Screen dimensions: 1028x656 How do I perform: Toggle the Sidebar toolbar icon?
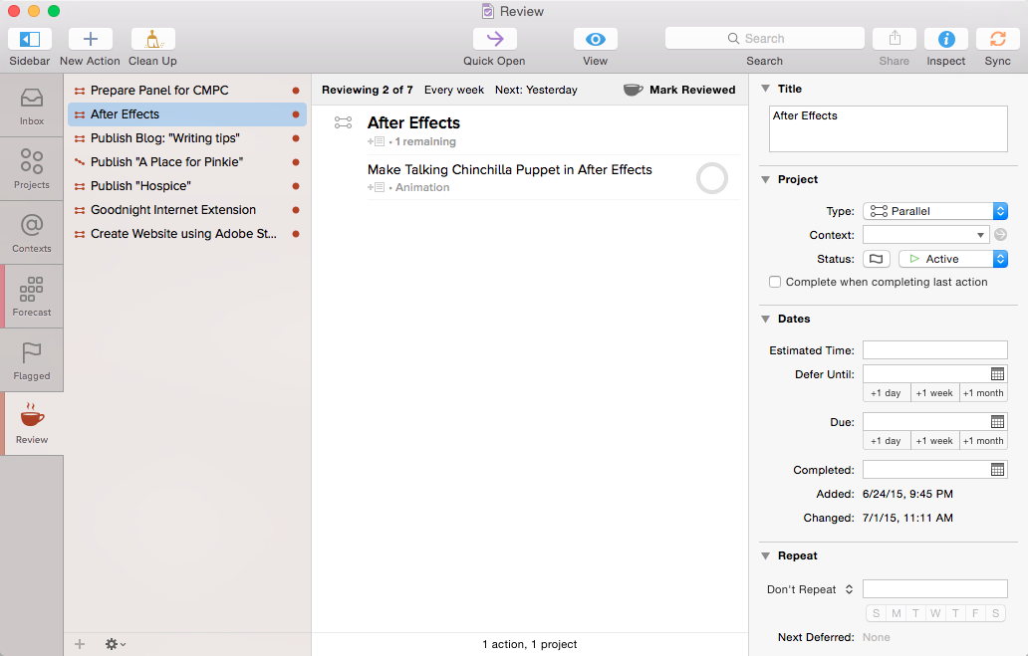[30, 40]
